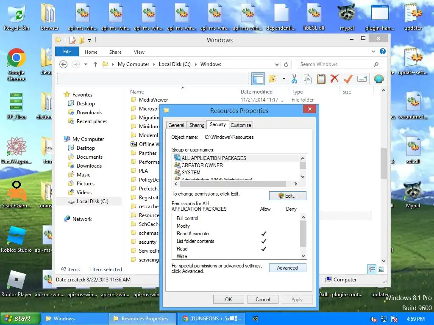The image size is (434, 325).
Task: Open address bar history dropdown
Action: (x=277, y=64)
